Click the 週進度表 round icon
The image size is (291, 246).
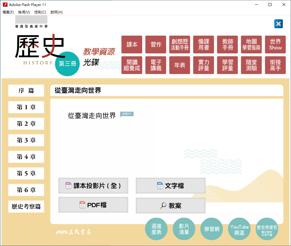(156, 229)
